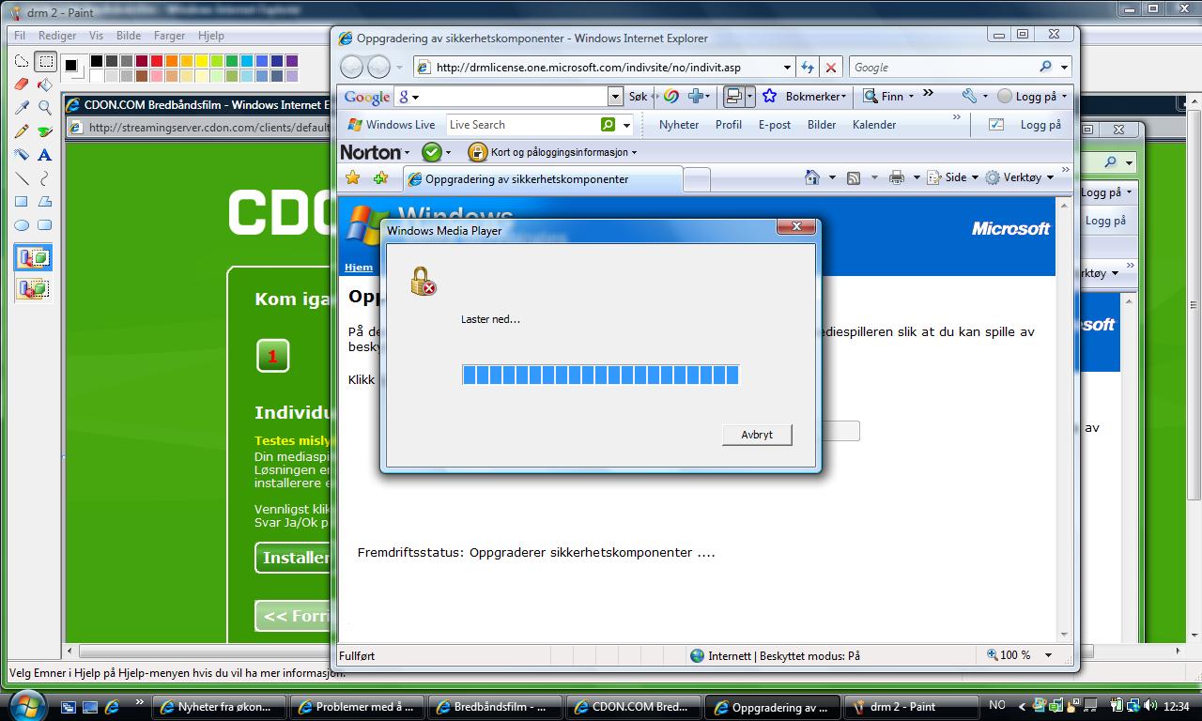Click the E-post link on the Windows Live toolbar
This screenshot has height=721, width=1202.
pos(775,124)
